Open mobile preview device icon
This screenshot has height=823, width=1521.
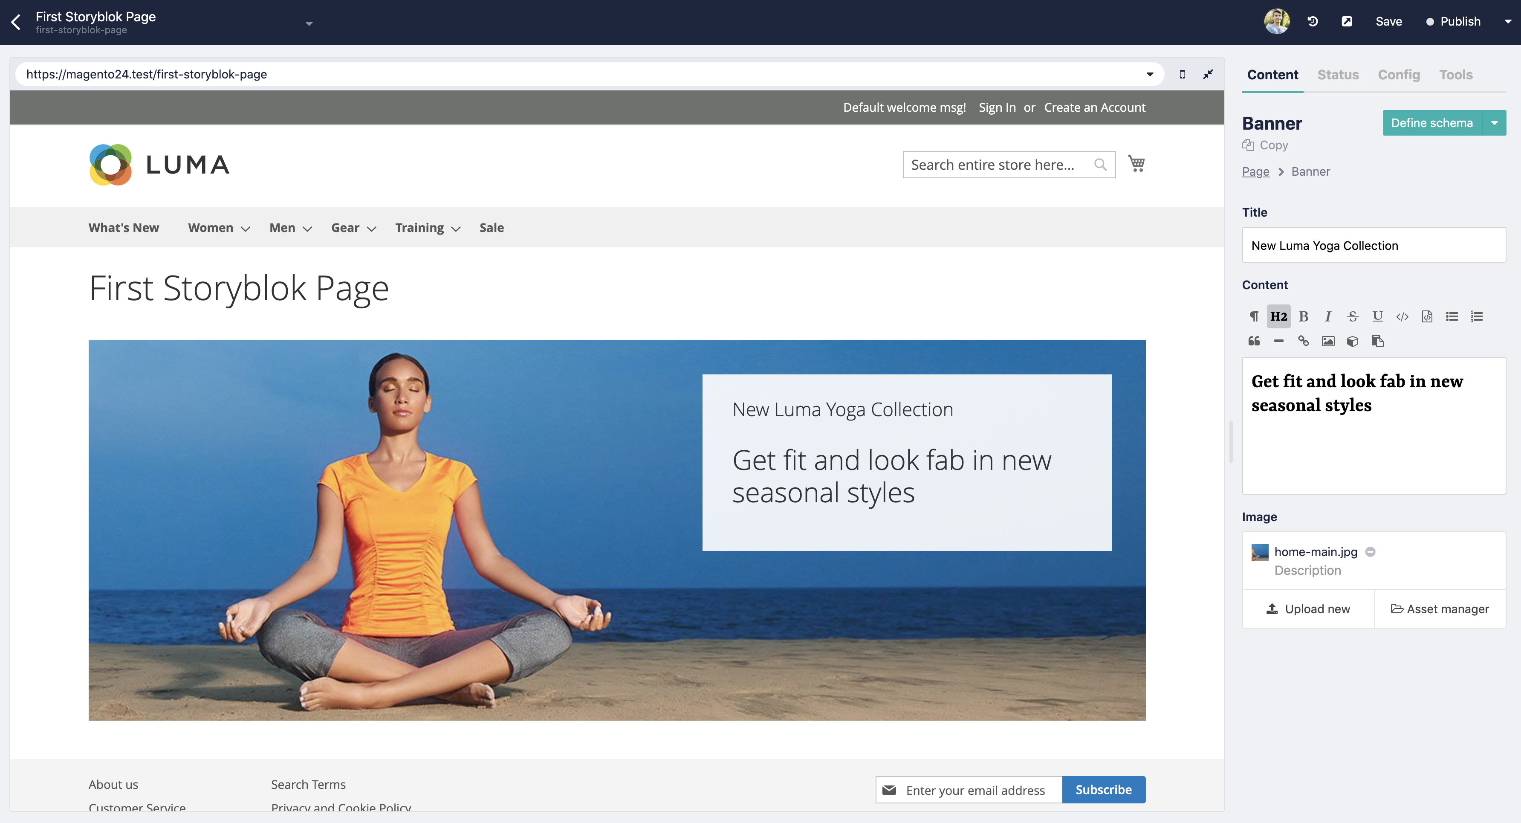[x=1182, y=75]
